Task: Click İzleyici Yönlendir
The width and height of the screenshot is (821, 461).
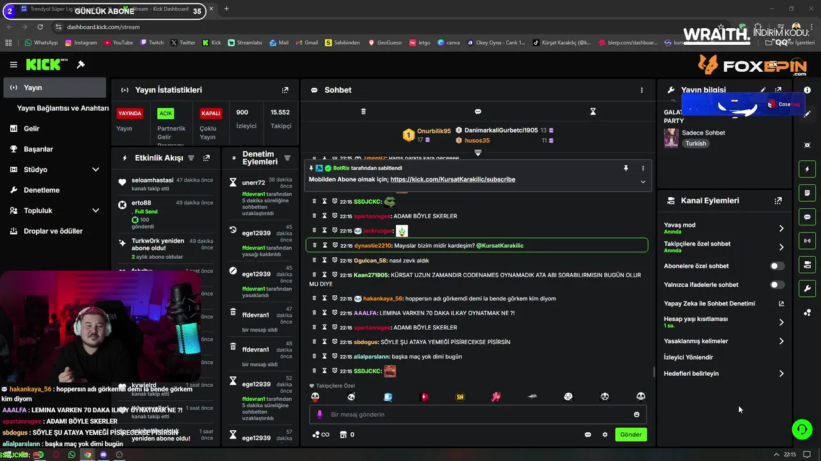Action: tap(688, 357)
